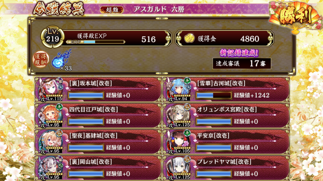The image size is (323, 181).
Task: Click the 勝利 victory fan emblem
Action: tap(295, 17)
